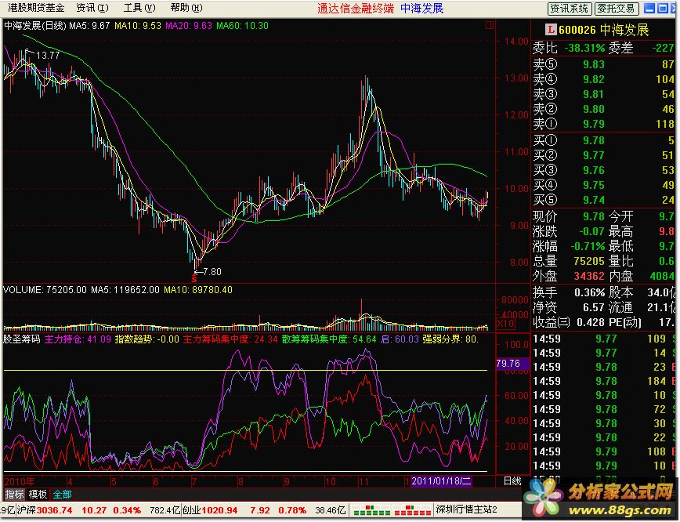Click the 买⑤ bid price 9.74
Image resolution: width=680 pixels, height=522 pixels.
coord(593,200)
